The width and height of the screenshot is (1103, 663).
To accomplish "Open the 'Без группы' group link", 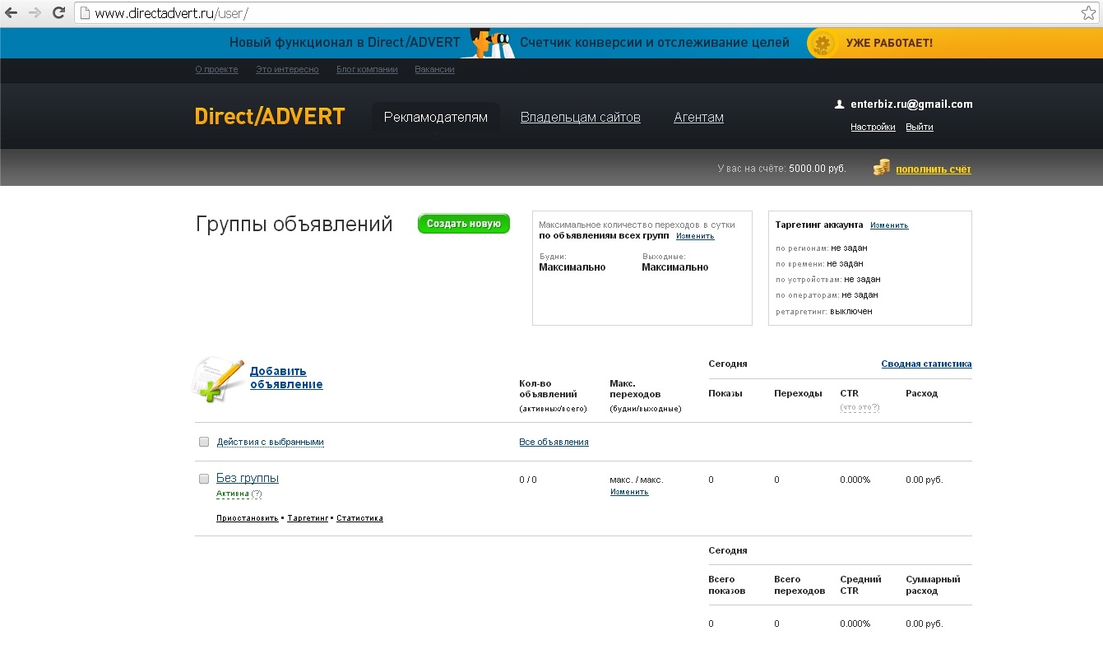I will pyautogui.click(x=248, y=478).
